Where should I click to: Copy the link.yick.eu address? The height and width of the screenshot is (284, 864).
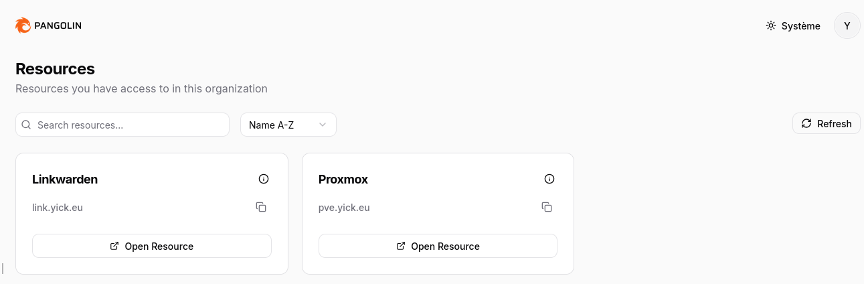(x=261, y=207)
